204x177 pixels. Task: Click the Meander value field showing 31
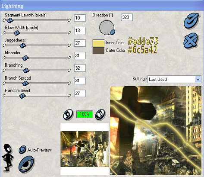point(80,55)
